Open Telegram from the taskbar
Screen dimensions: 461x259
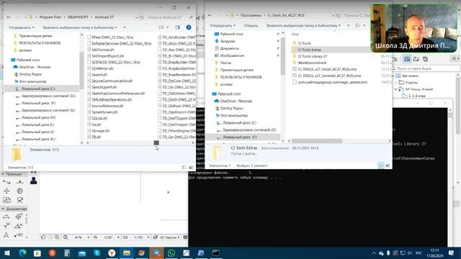156,253
